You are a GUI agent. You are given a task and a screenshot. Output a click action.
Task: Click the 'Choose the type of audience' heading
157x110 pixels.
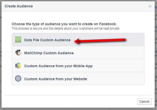pos(64,24)
